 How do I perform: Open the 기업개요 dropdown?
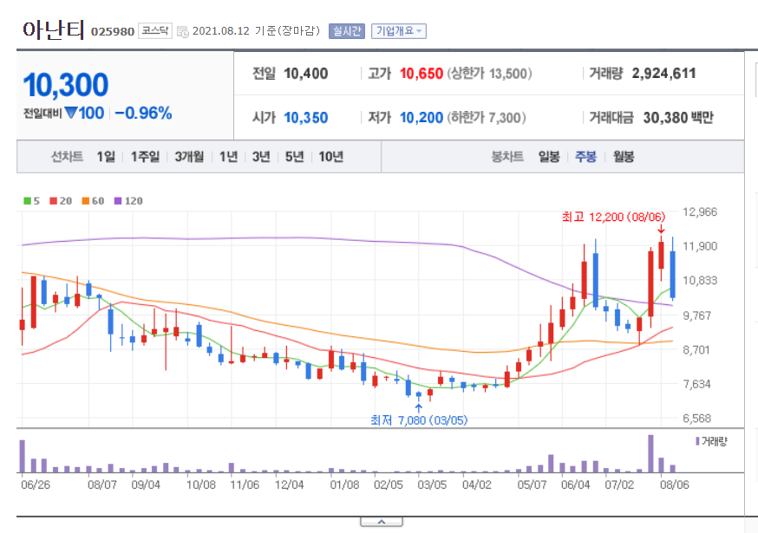tap(399, 31)
